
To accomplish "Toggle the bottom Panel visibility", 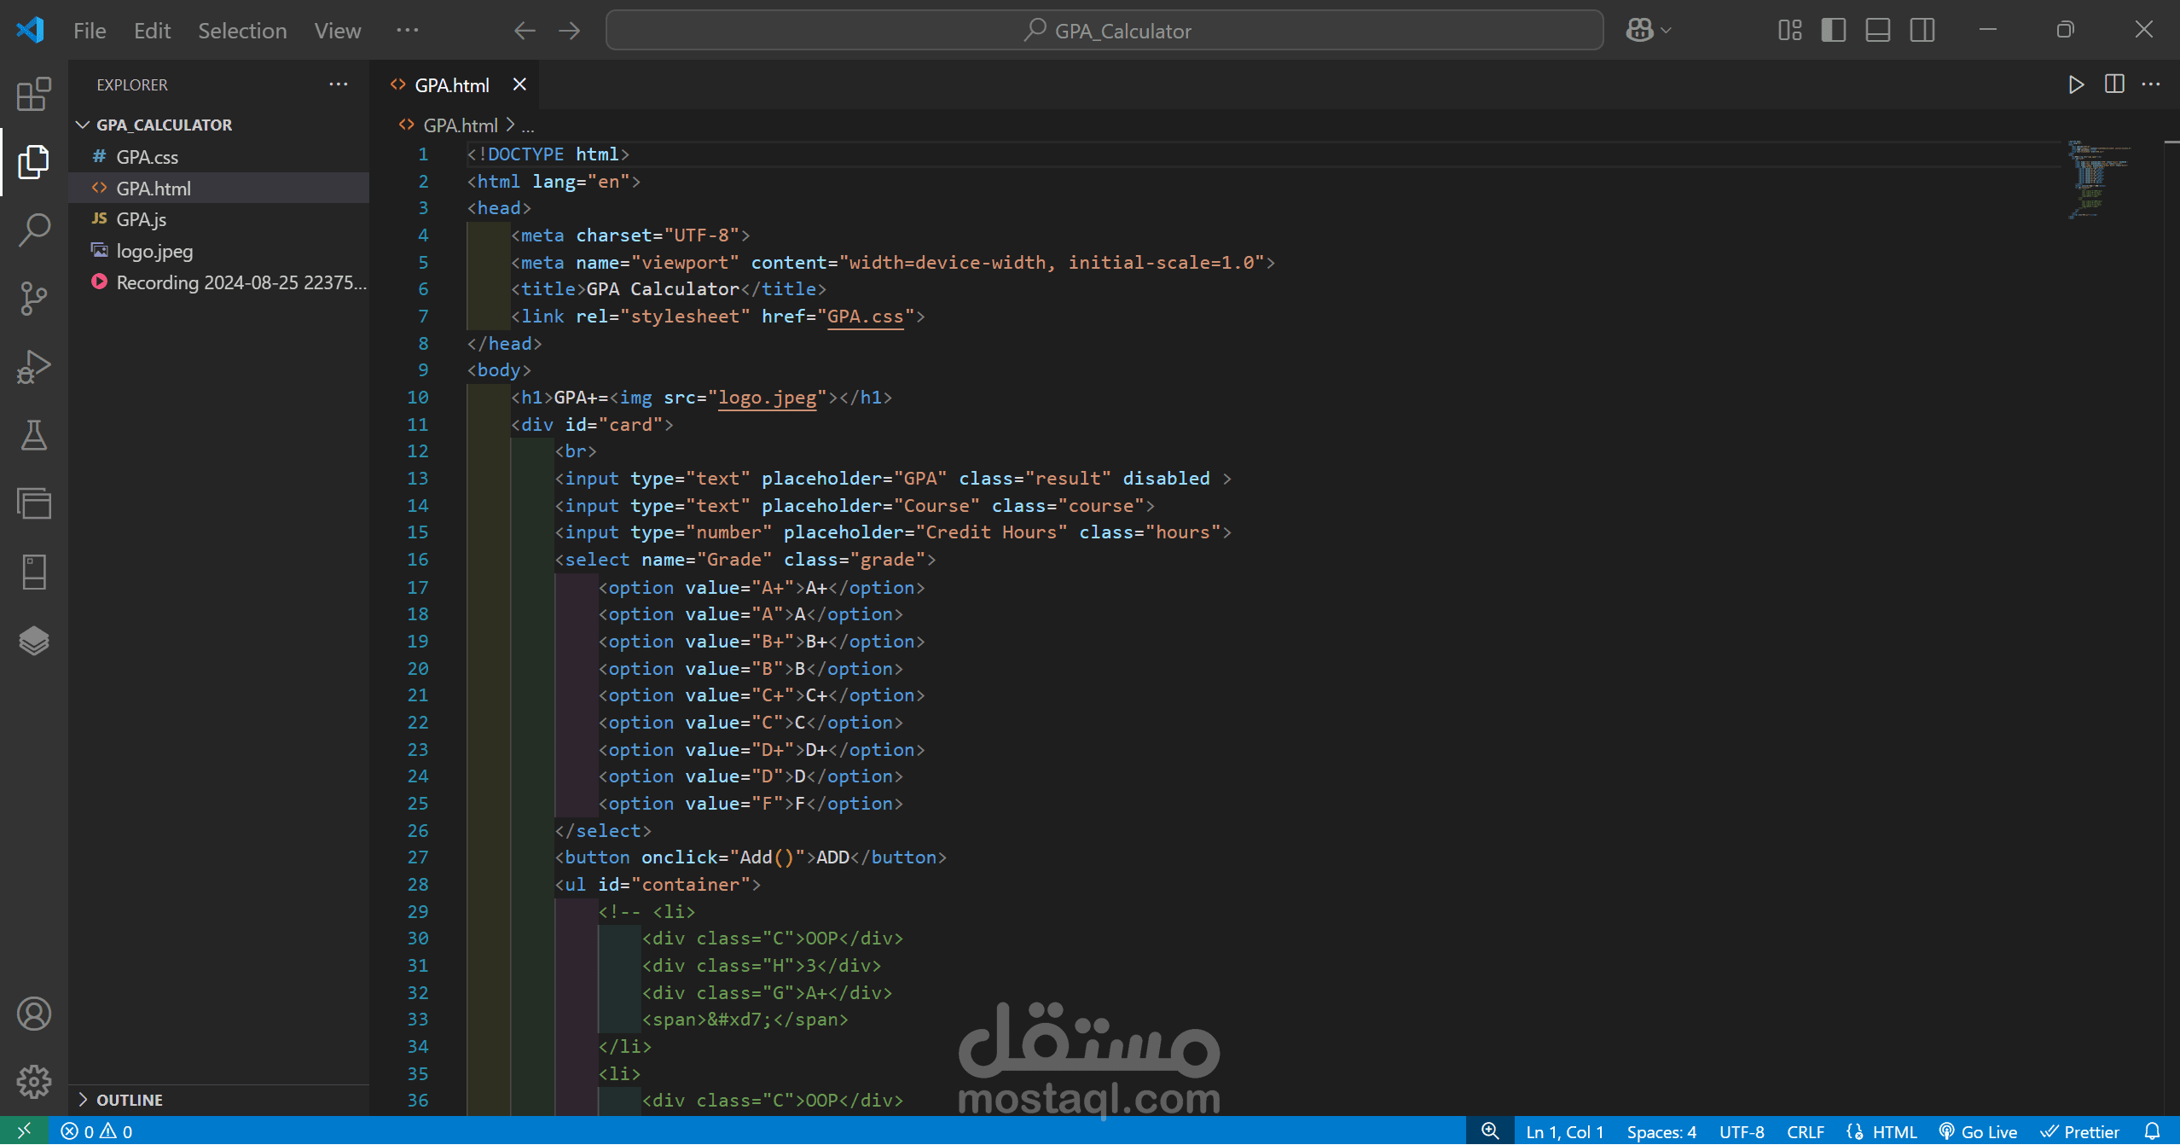I will (1877, 31).
